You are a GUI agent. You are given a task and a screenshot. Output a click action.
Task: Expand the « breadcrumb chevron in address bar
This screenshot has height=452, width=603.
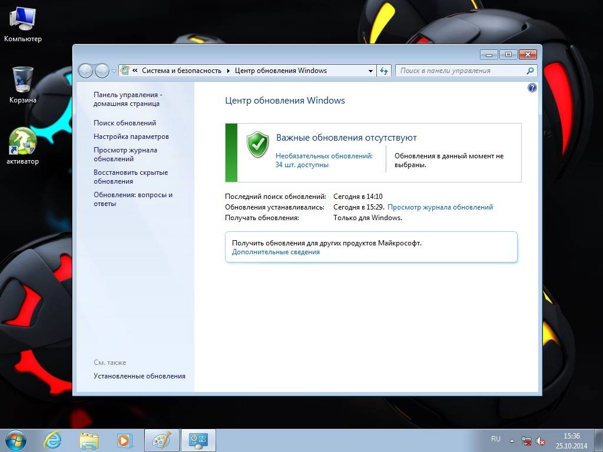pos(135,71)
